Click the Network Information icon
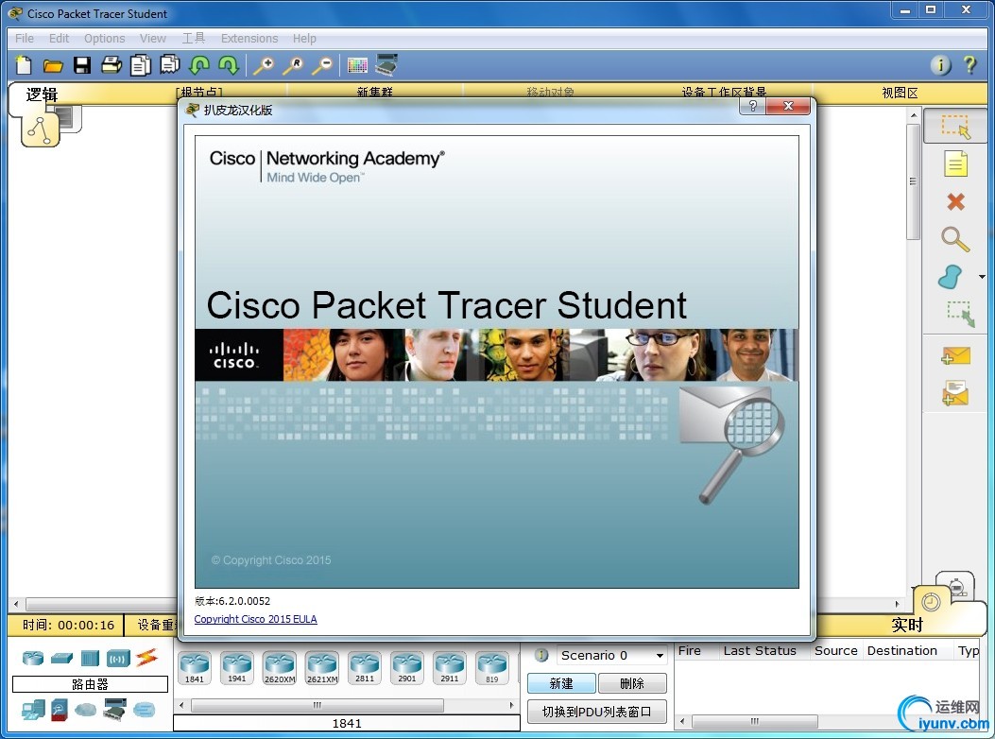 [x=940, y=65]
